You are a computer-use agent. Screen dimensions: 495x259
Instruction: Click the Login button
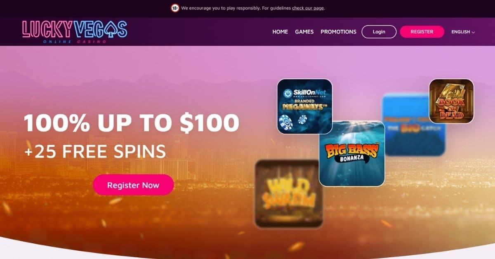pyautogui.click(x=379, y=32)
